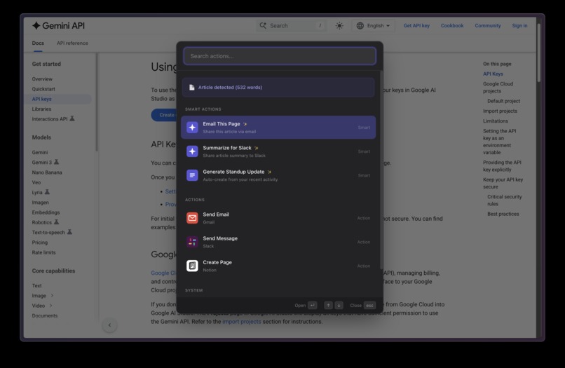Click the Slack Send Message icon

tap(192, 242)
